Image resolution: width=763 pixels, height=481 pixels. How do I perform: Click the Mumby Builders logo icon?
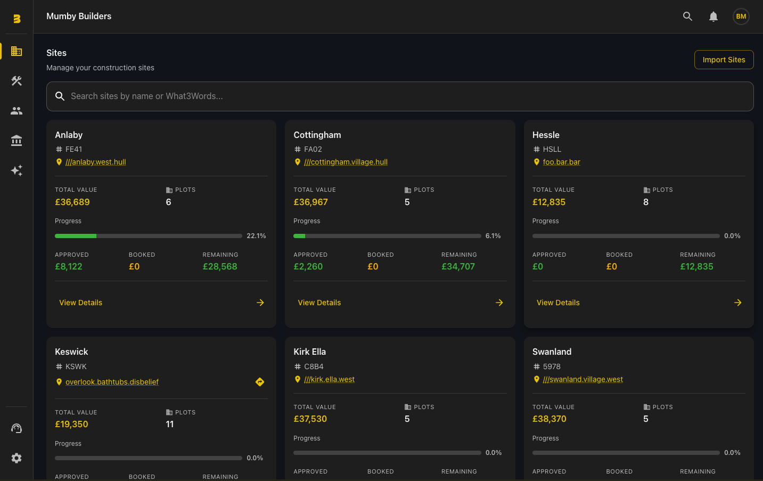[x=17, y=19]
